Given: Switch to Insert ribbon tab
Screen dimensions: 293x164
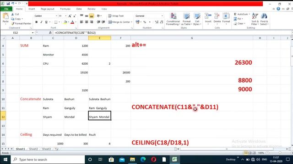Looking at the screenshot, I should pos(32,9).
